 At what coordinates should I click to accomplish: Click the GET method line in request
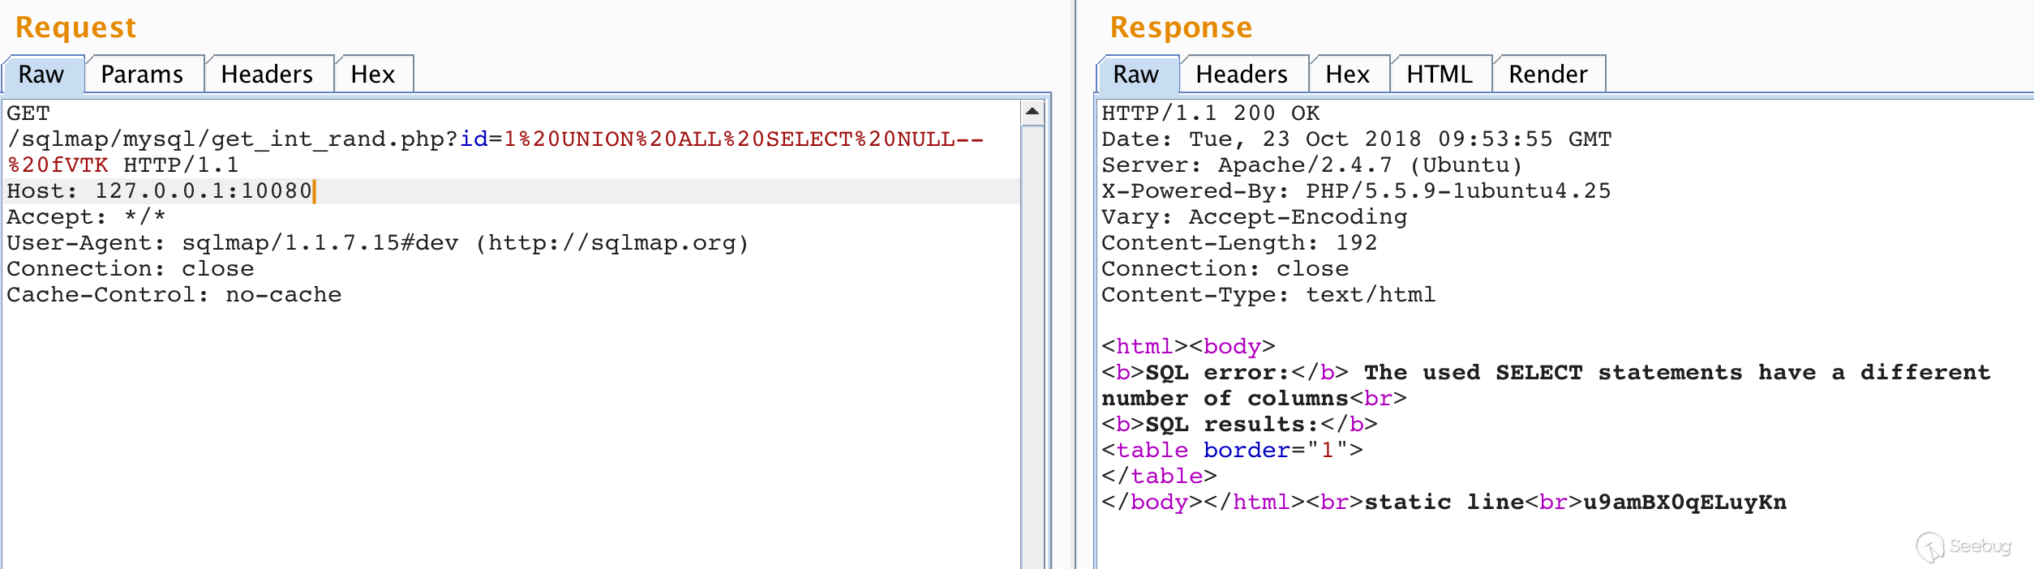(x=28, y=113)
